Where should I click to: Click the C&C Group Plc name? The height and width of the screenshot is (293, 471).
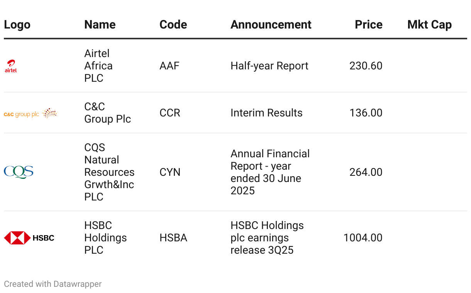pos(107,113)
